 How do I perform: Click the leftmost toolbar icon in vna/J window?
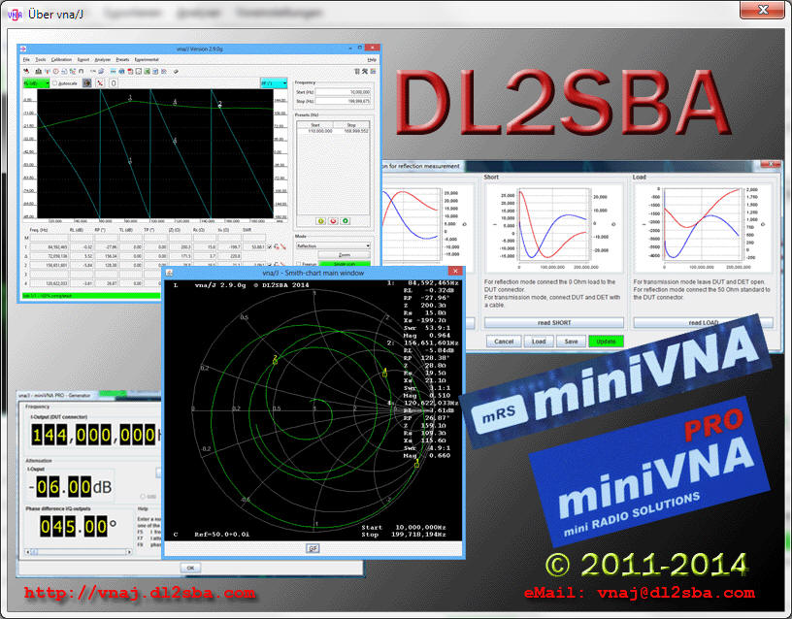[x=26, y=71]
